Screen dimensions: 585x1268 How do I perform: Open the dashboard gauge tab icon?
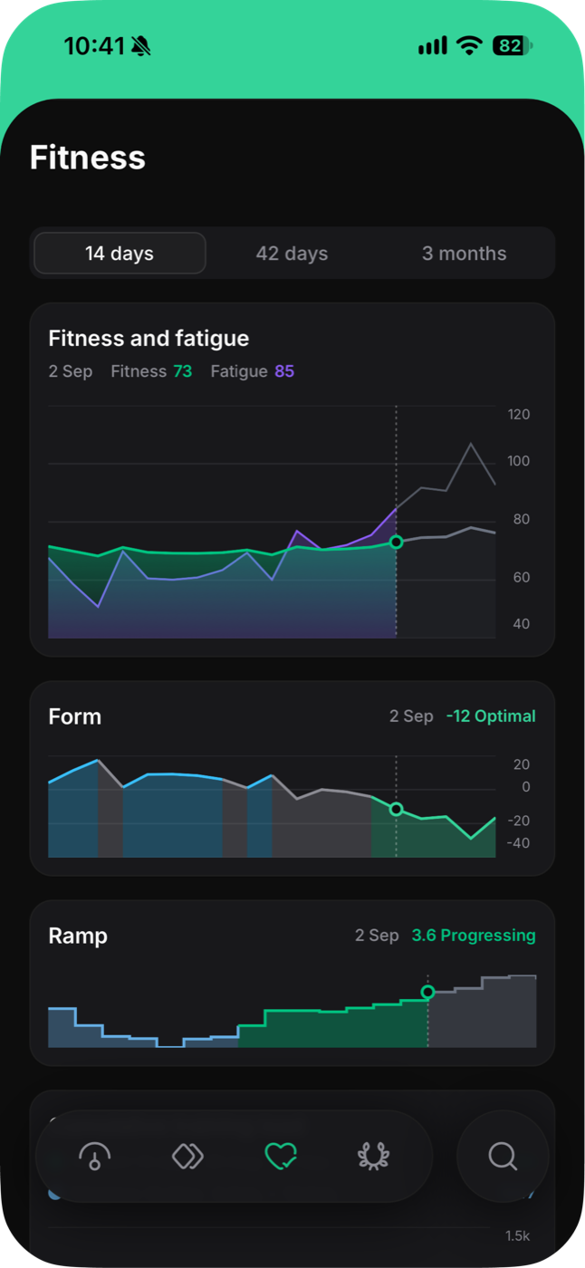click(95, 1157)
